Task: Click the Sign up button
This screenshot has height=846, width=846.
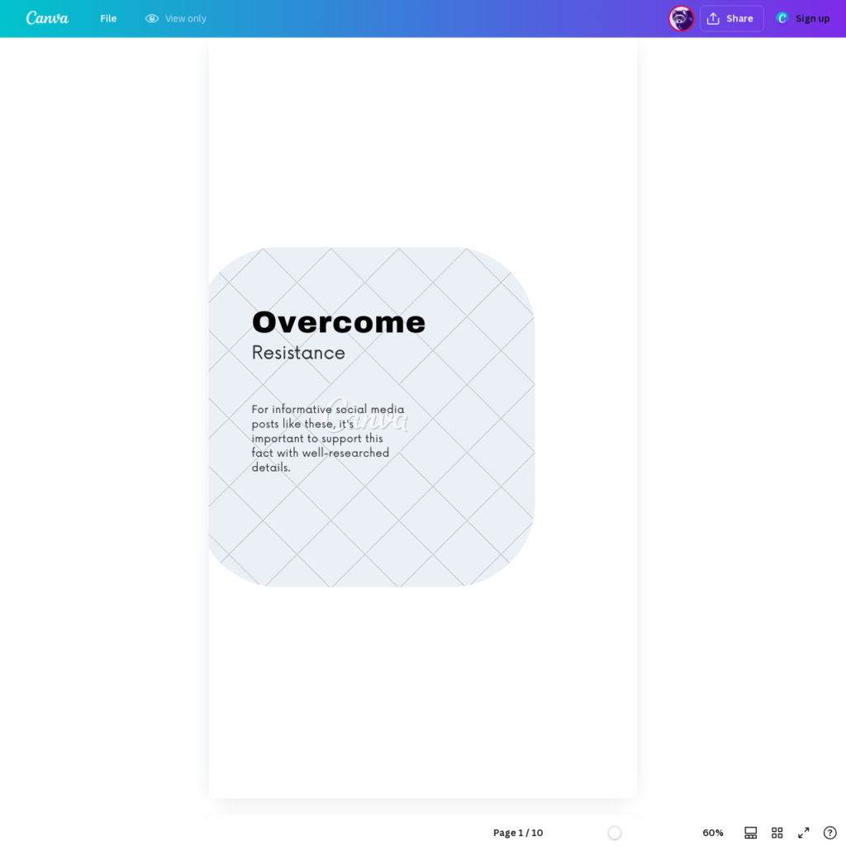Action: point(803,18)
